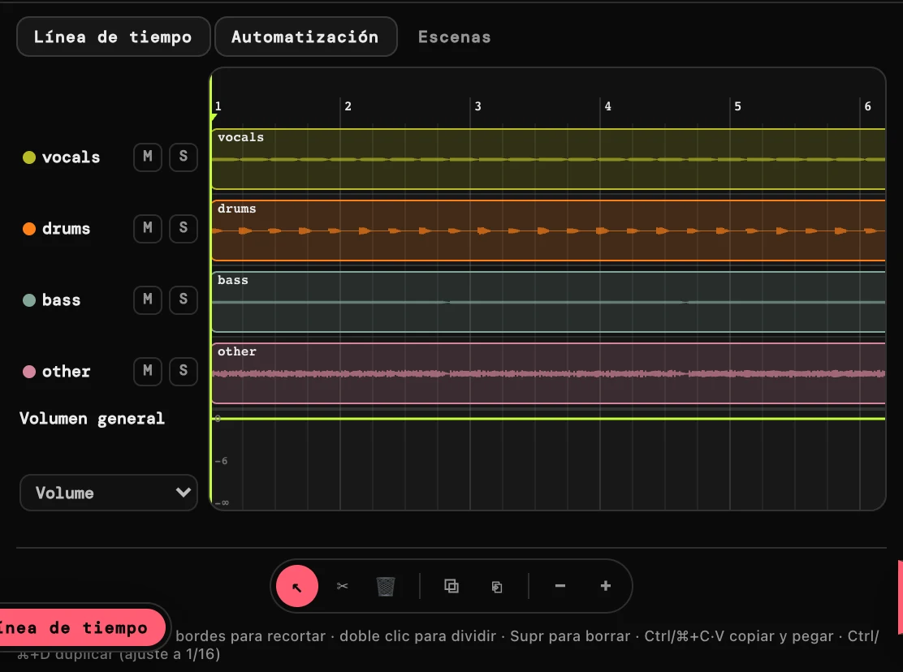
Task: Mute the drums track
Action: [x=148, y=228]
